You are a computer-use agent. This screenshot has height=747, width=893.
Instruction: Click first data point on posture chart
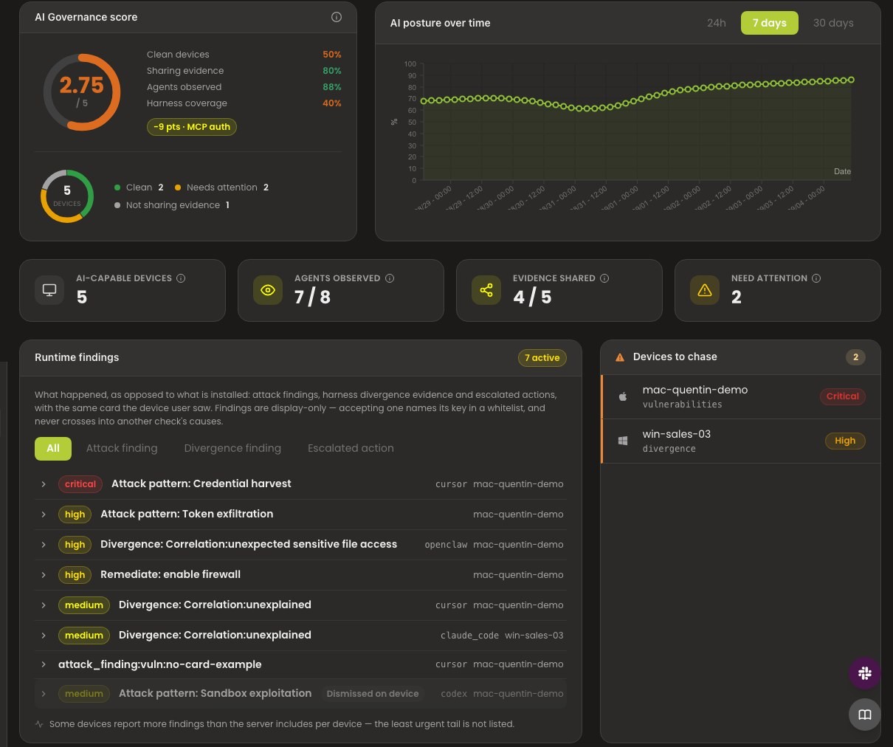pyautogui.click(x=424, y=101)
